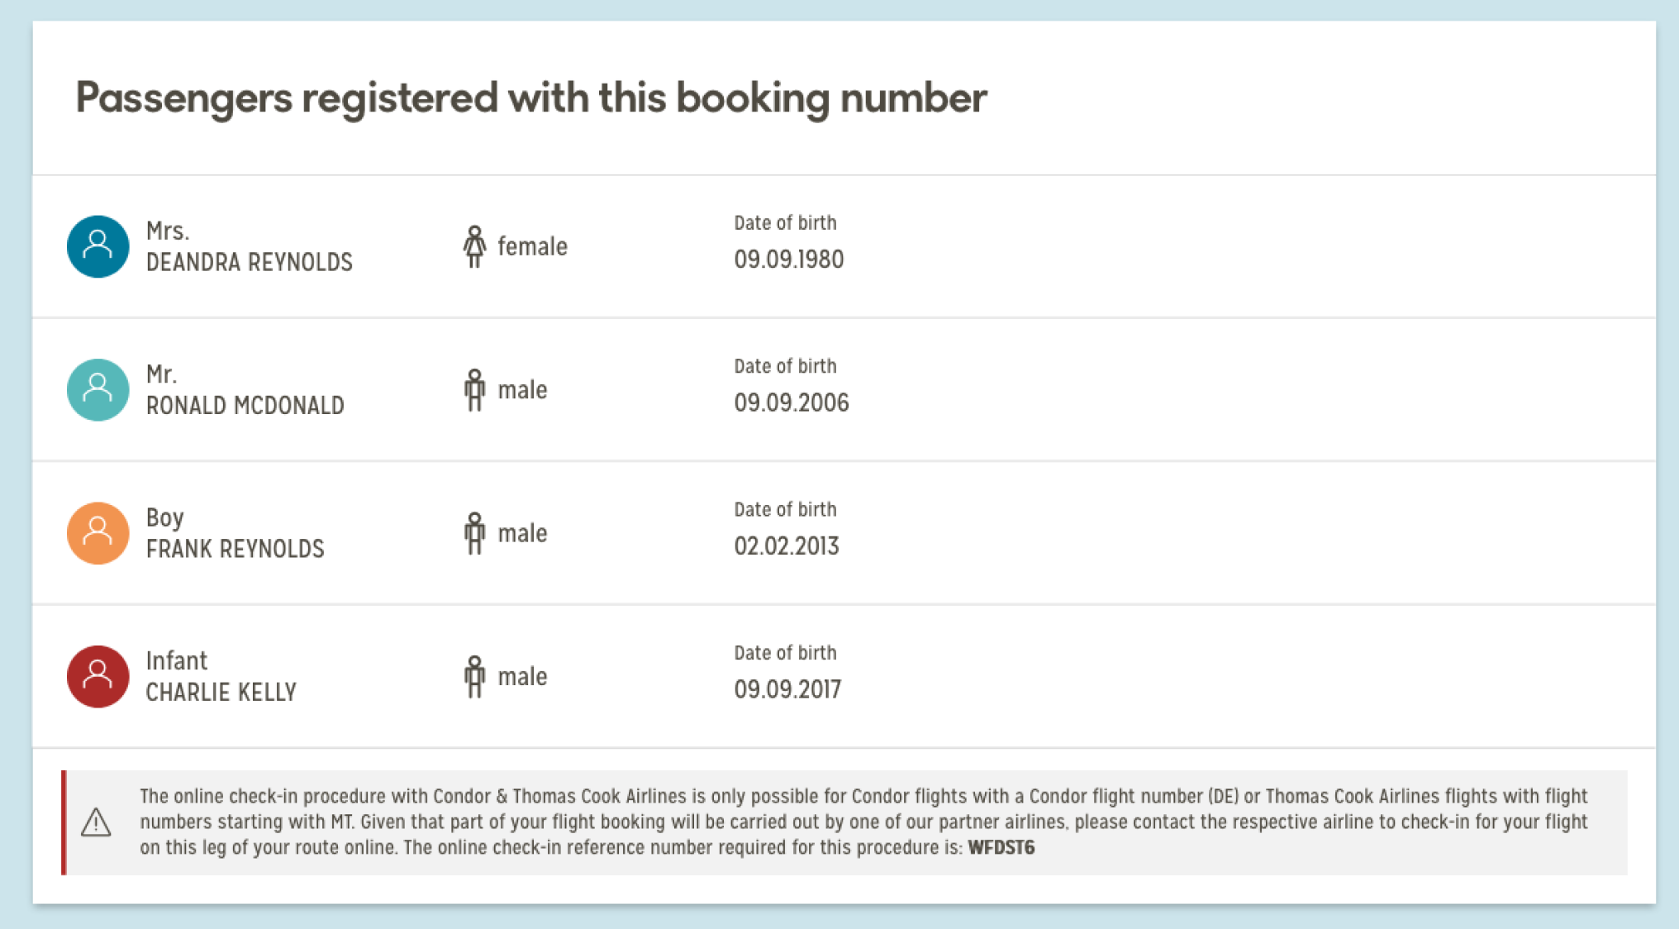
Task: Click the warning triangle icon in notice
Action: coord(97,822)
